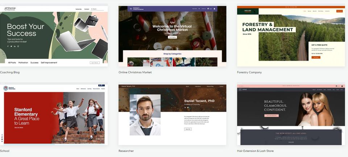Choose the Researcher template thumbnail
This screenshot has width=348, height=157.
pos(172,115)
